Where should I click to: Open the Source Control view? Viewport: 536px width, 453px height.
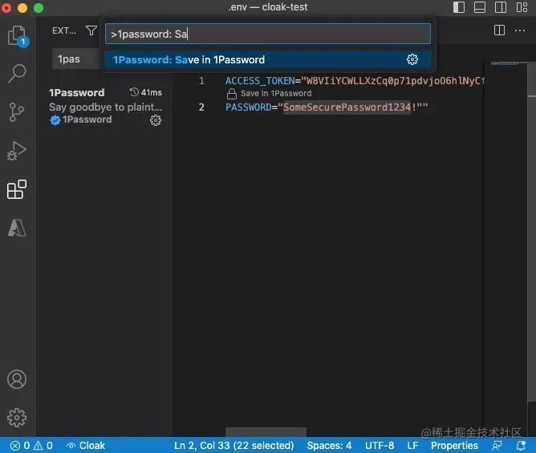[x=16, y=112]
